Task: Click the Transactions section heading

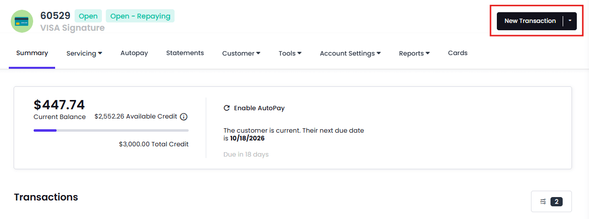Action: (46, 197)
